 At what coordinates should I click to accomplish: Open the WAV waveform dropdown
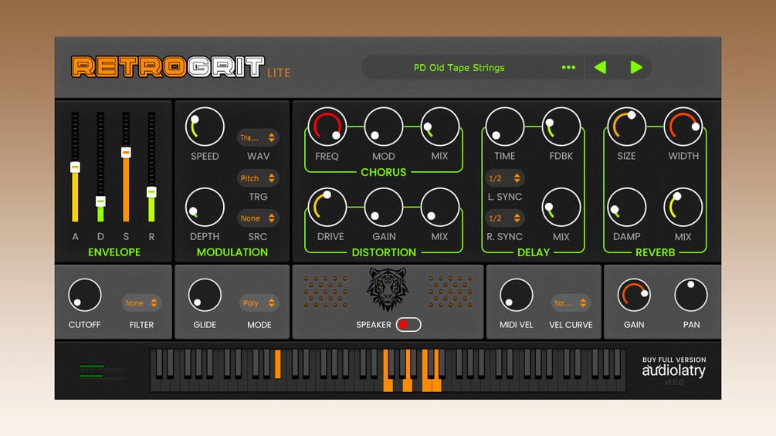tap(257, 137)
